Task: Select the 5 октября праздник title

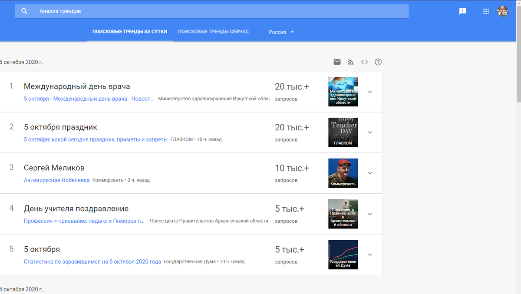Action: [60, 127]
